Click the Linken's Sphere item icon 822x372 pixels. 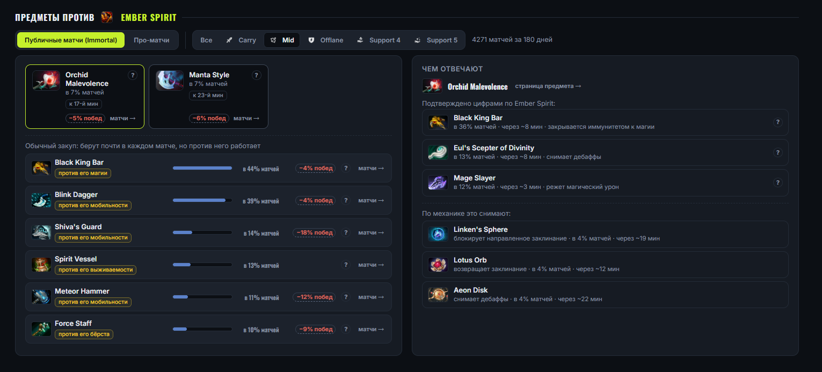tap(438, 234)
